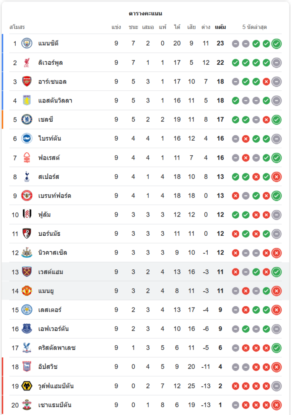The image size is (291, 415).
Task: Open the แอสตันวิลลา team link
Action: point(55,100)
